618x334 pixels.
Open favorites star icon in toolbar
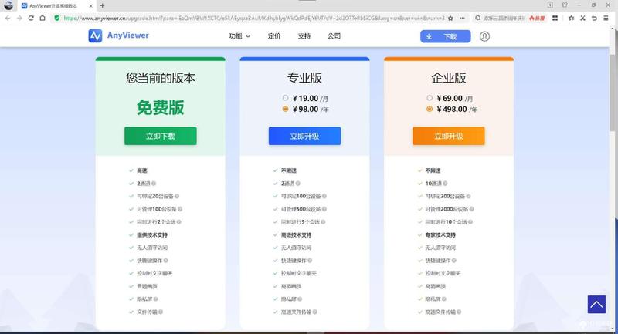pyautogui.click(x=571, y=18)
